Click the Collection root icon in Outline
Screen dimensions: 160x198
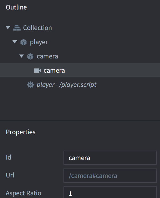click(x=17, y=28)
